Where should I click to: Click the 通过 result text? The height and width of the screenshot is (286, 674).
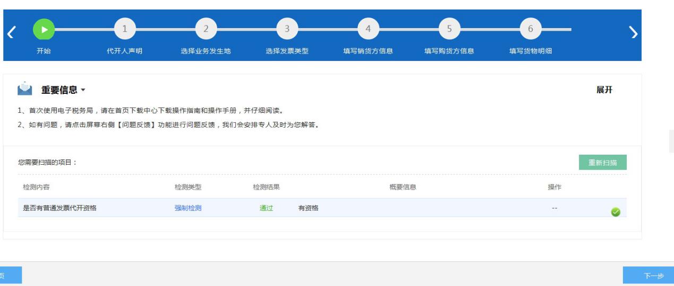[x=266, y=208]
